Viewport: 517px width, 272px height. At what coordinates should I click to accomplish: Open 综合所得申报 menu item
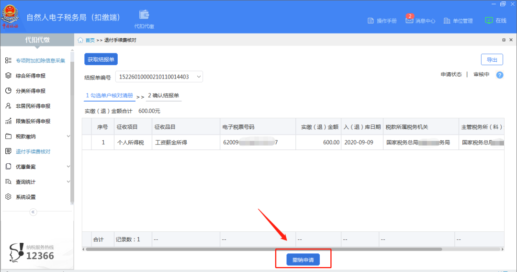(x=31, y=76)
